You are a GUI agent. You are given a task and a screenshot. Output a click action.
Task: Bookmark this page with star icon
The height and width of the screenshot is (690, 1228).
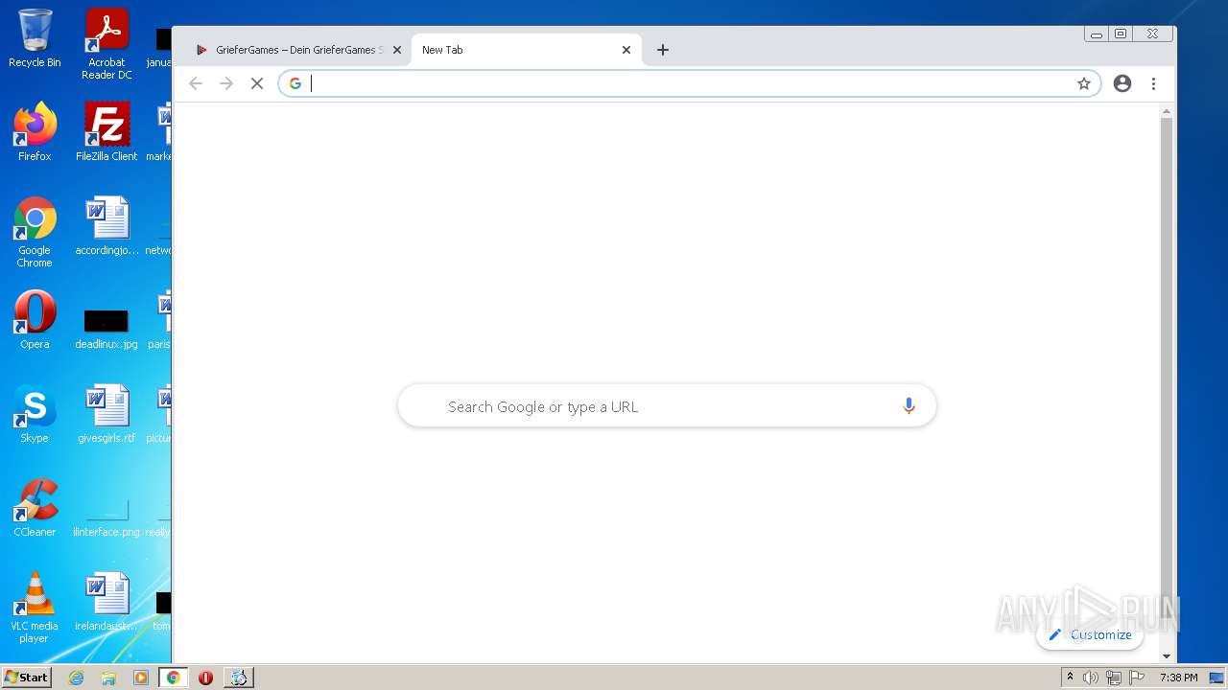coord(1084,83)
